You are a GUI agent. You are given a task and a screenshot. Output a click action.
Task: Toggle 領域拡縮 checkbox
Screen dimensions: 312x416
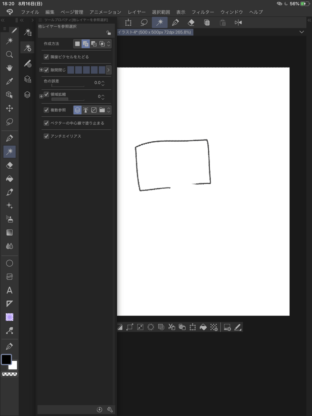point(46,94)
